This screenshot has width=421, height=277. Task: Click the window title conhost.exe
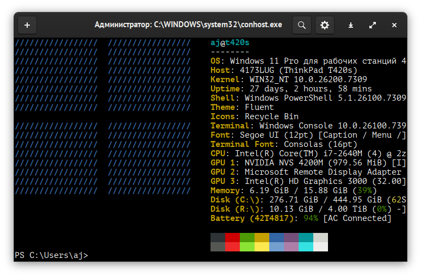(188, 24)
